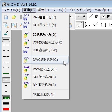Select DXF書き出し(W) export entry
Screen dimensions: 112x112
46,50
